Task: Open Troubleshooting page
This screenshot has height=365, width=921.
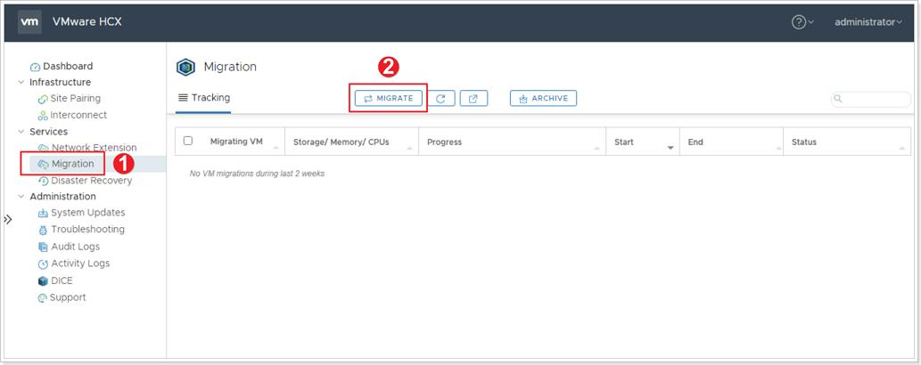Action: click(87, 229)
